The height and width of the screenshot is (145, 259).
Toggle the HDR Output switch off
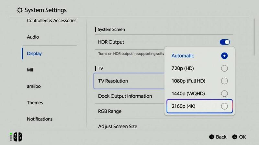[x=225, y=42]
